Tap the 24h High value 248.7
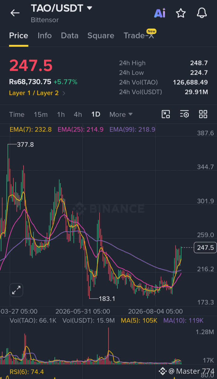 [x=199, y=63]
